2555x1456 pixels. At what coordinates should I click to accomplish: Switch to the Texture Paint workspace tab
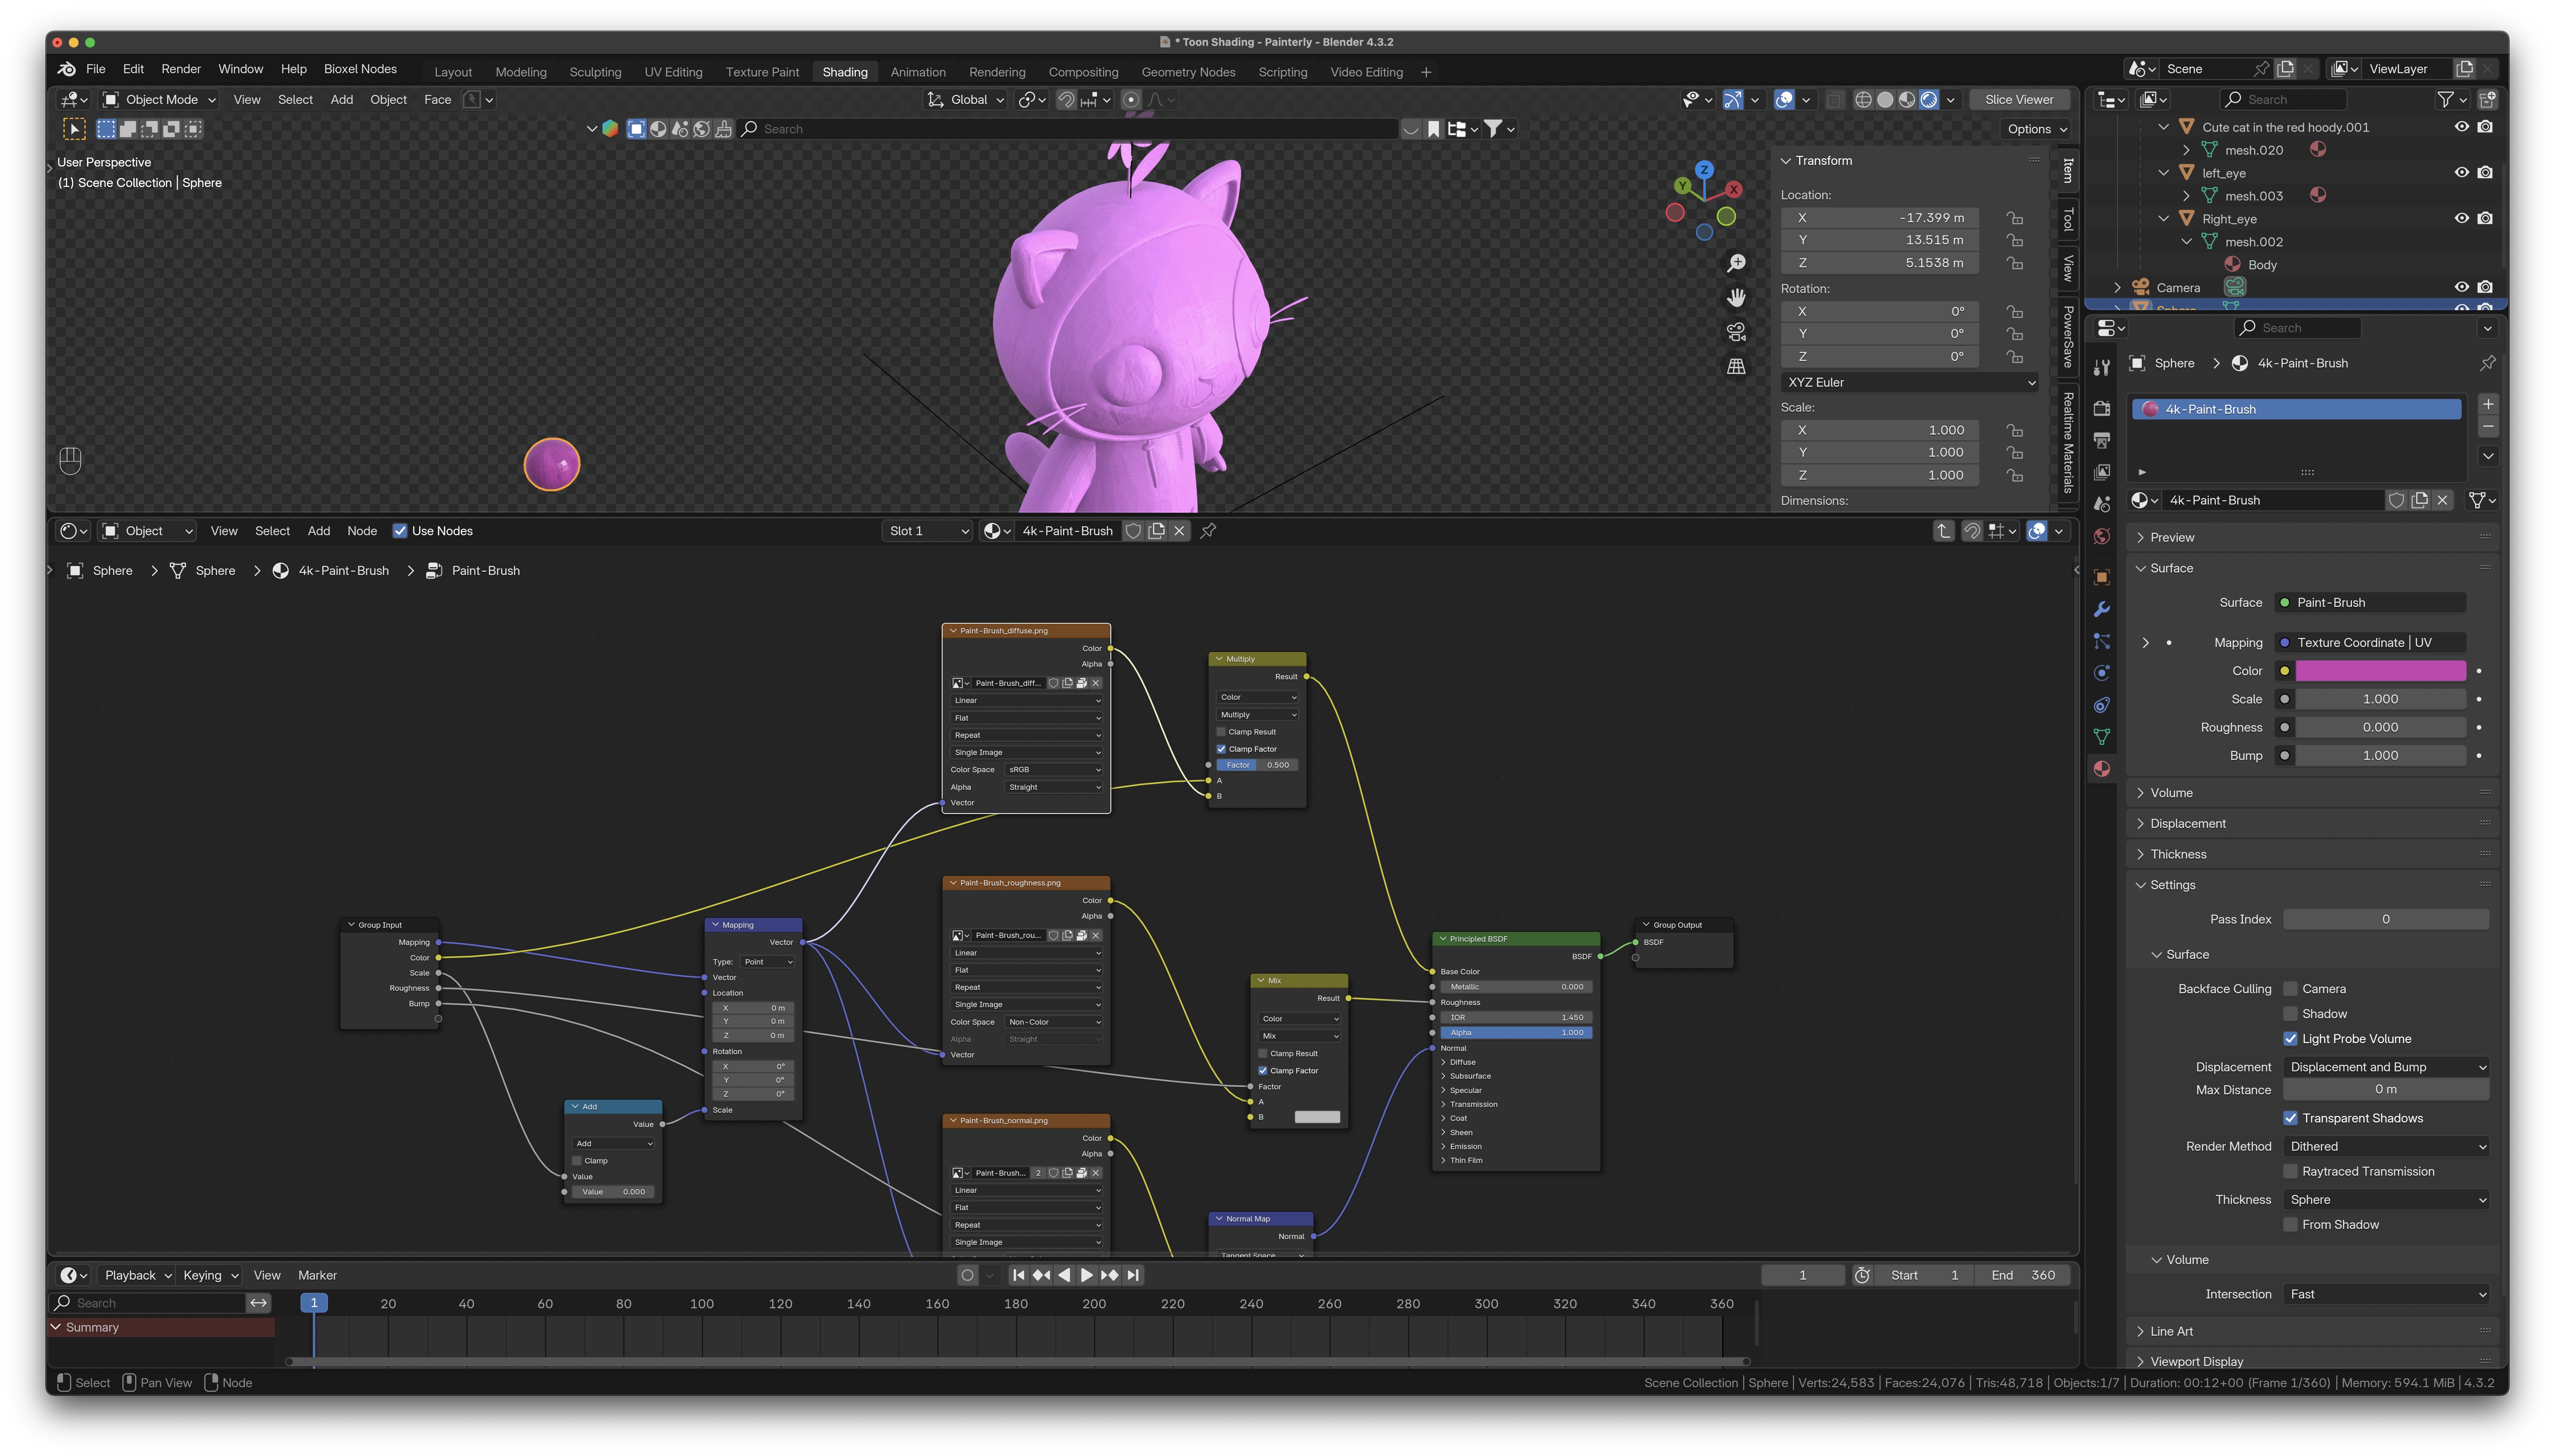(x=762, y=72)
